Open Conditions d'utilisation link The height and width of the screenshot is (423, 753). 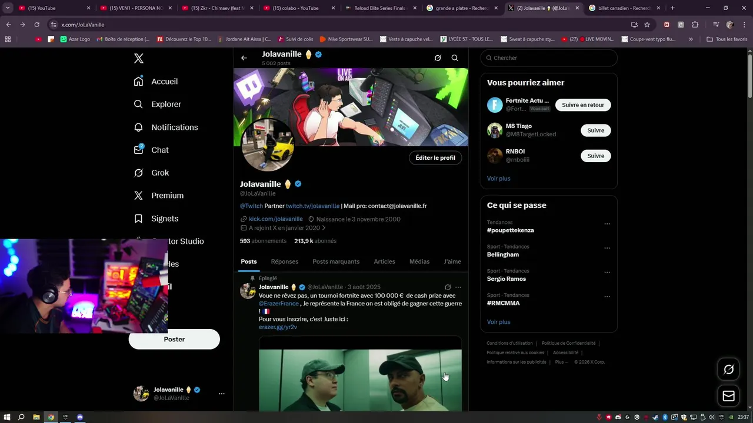(x=509, y=343)
